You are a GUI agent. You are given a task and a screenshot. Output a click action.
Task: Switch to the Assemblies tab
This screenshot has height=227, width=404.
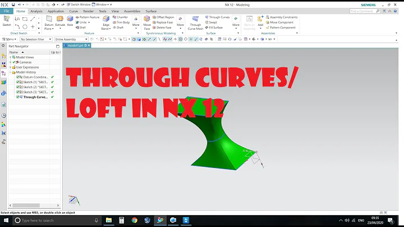pyautogui.click(x=132, y=11)
